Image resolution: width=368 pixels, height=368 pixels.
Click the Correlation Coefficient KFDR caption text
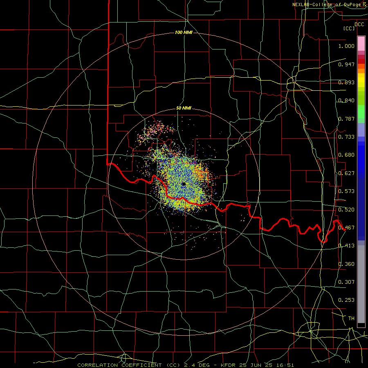click(185, 365)
